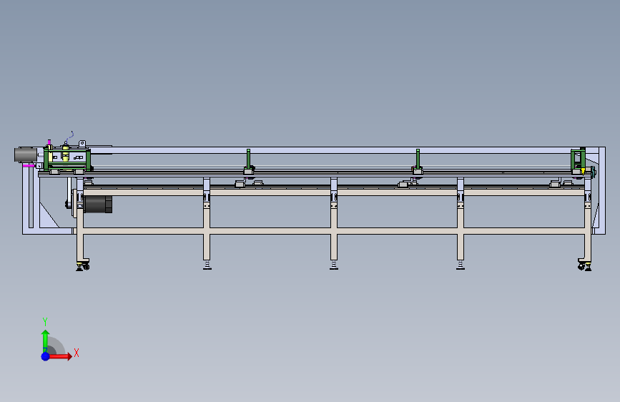Select the gray motor at the left end

pyautogui.click(x=26, y=155)
